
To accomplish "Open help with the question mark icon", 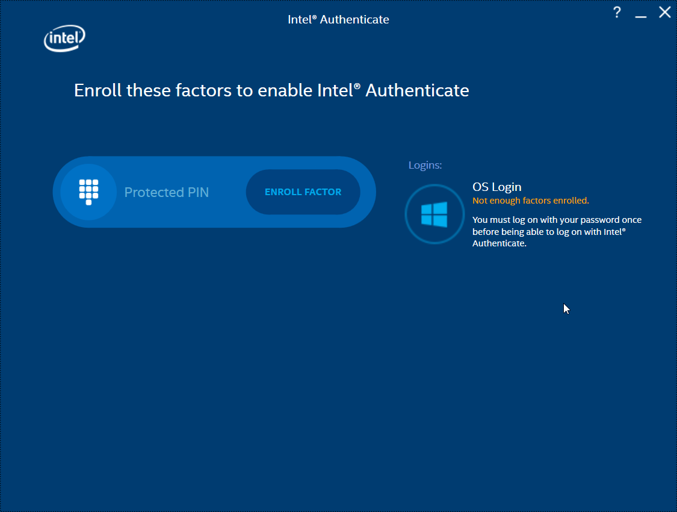I will (617, 13).
